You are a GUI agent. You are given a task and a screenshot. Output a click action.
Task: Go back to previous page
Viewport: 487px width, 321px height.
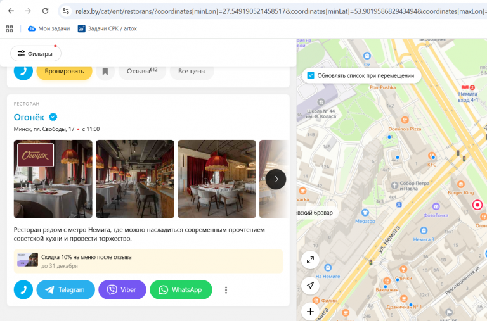[x=11, y=11]
